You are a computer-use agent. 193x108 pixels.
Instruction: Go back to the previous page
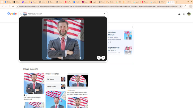(2, 6)
